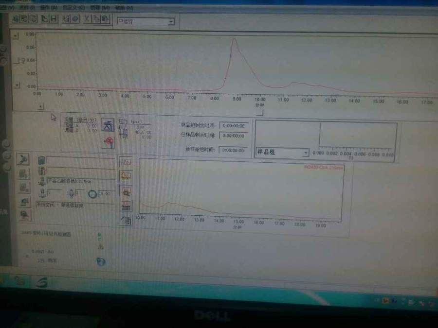The image size is (438, 328).
Task: Open the 自定义(C) menu
Action: coord(74,7)
